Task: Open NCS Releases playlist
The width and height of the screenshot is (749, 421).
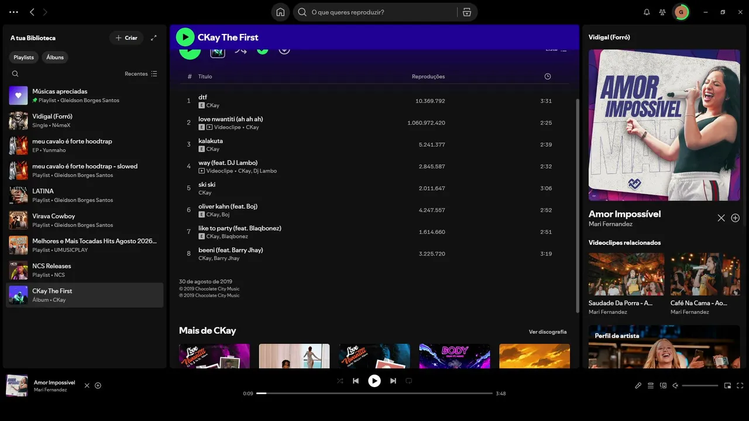Action: point(85,270)
